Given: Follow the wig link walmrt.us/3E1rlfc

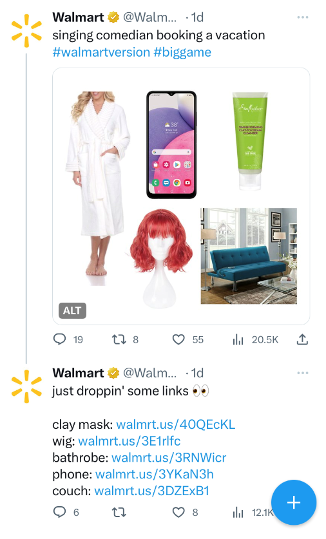Looking at the screenshot, I should (129, 441).
